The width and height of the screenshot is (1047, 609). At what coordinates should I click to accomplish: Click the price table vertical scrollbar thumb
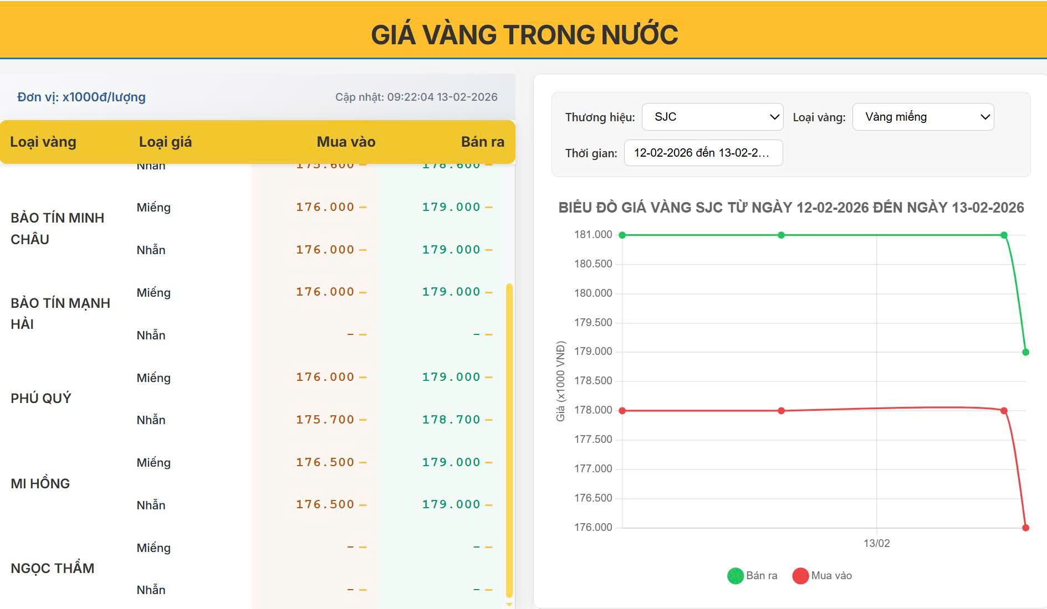(509, 440)
